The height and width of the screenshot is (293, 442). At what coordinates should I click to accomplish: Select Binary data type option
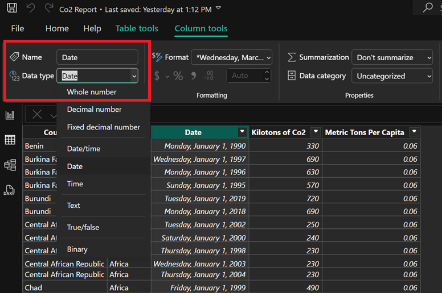coord(77,249)
